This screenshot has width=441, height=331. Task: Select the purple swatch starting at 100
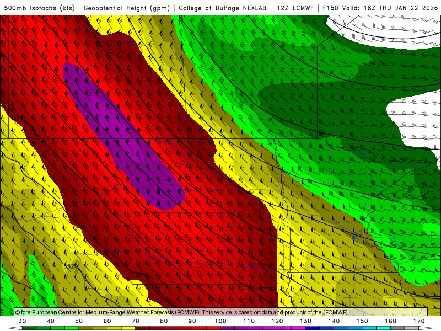(228, 328)
